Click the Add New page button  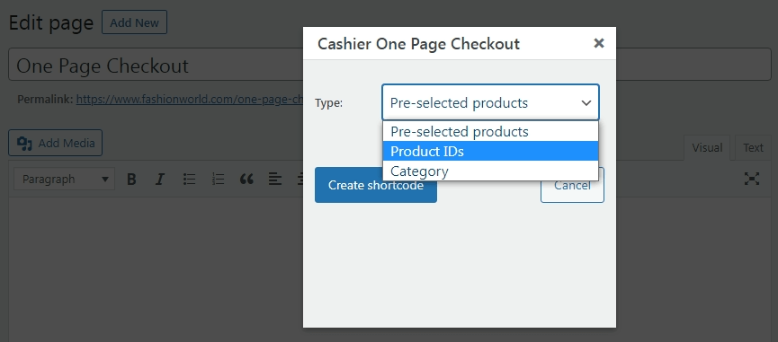pos(134,22)
